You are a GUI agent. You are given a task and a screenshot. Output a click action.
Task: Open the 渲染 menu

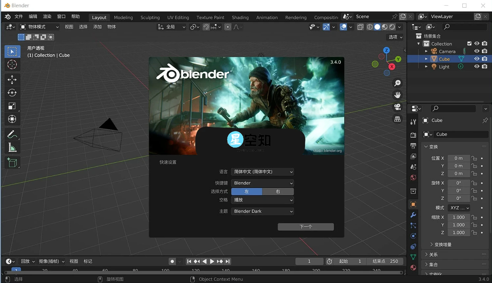pyautogui.click(x=47, y=16)
